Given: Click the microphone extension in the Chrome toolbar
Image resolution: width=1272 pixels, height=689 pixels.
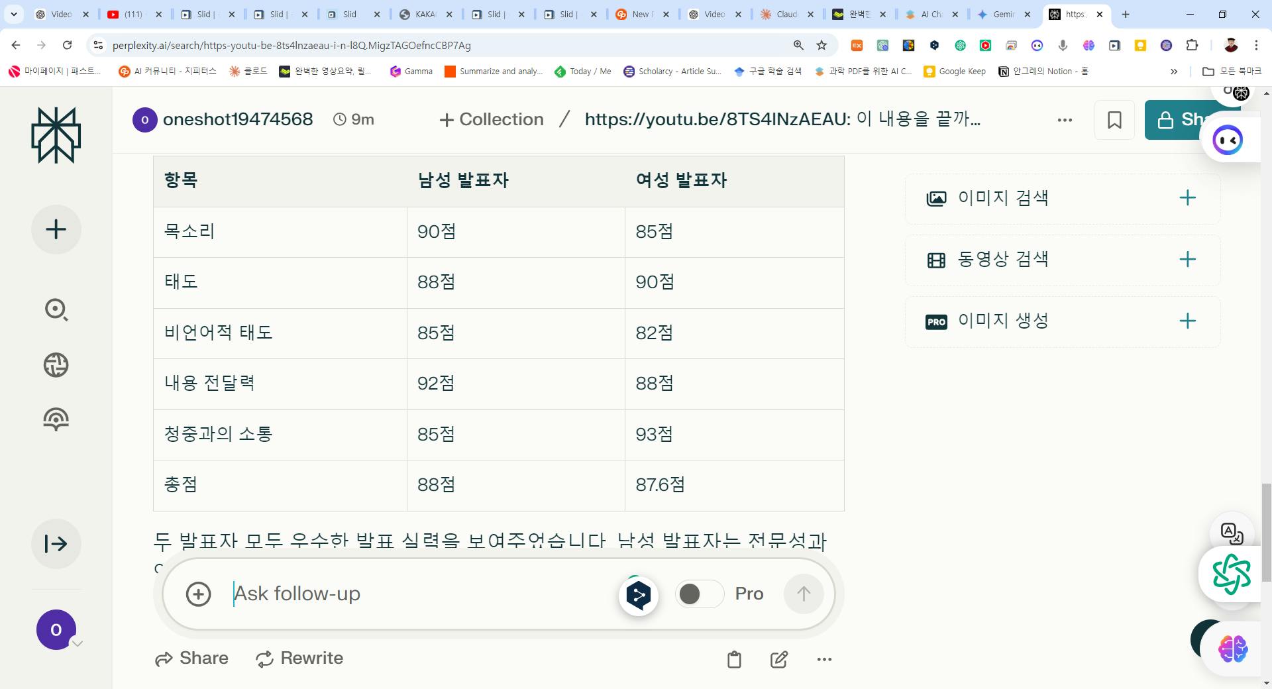Looking at the screenshot, I should tap(1063, 45).
